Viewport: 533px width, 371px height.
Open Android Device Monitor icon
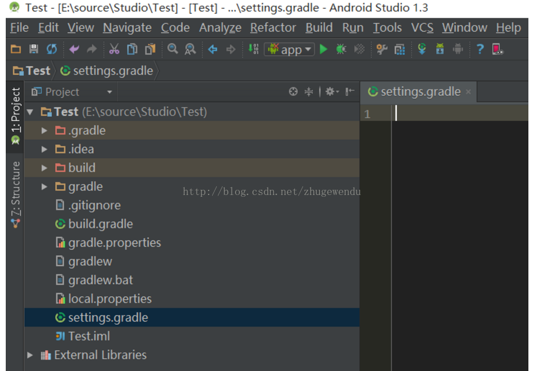[498, 49]
